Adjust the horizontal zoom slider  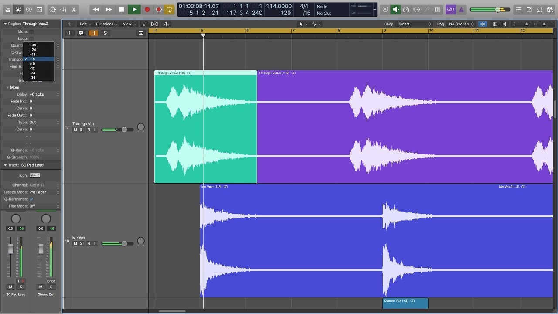click(544, 24)
